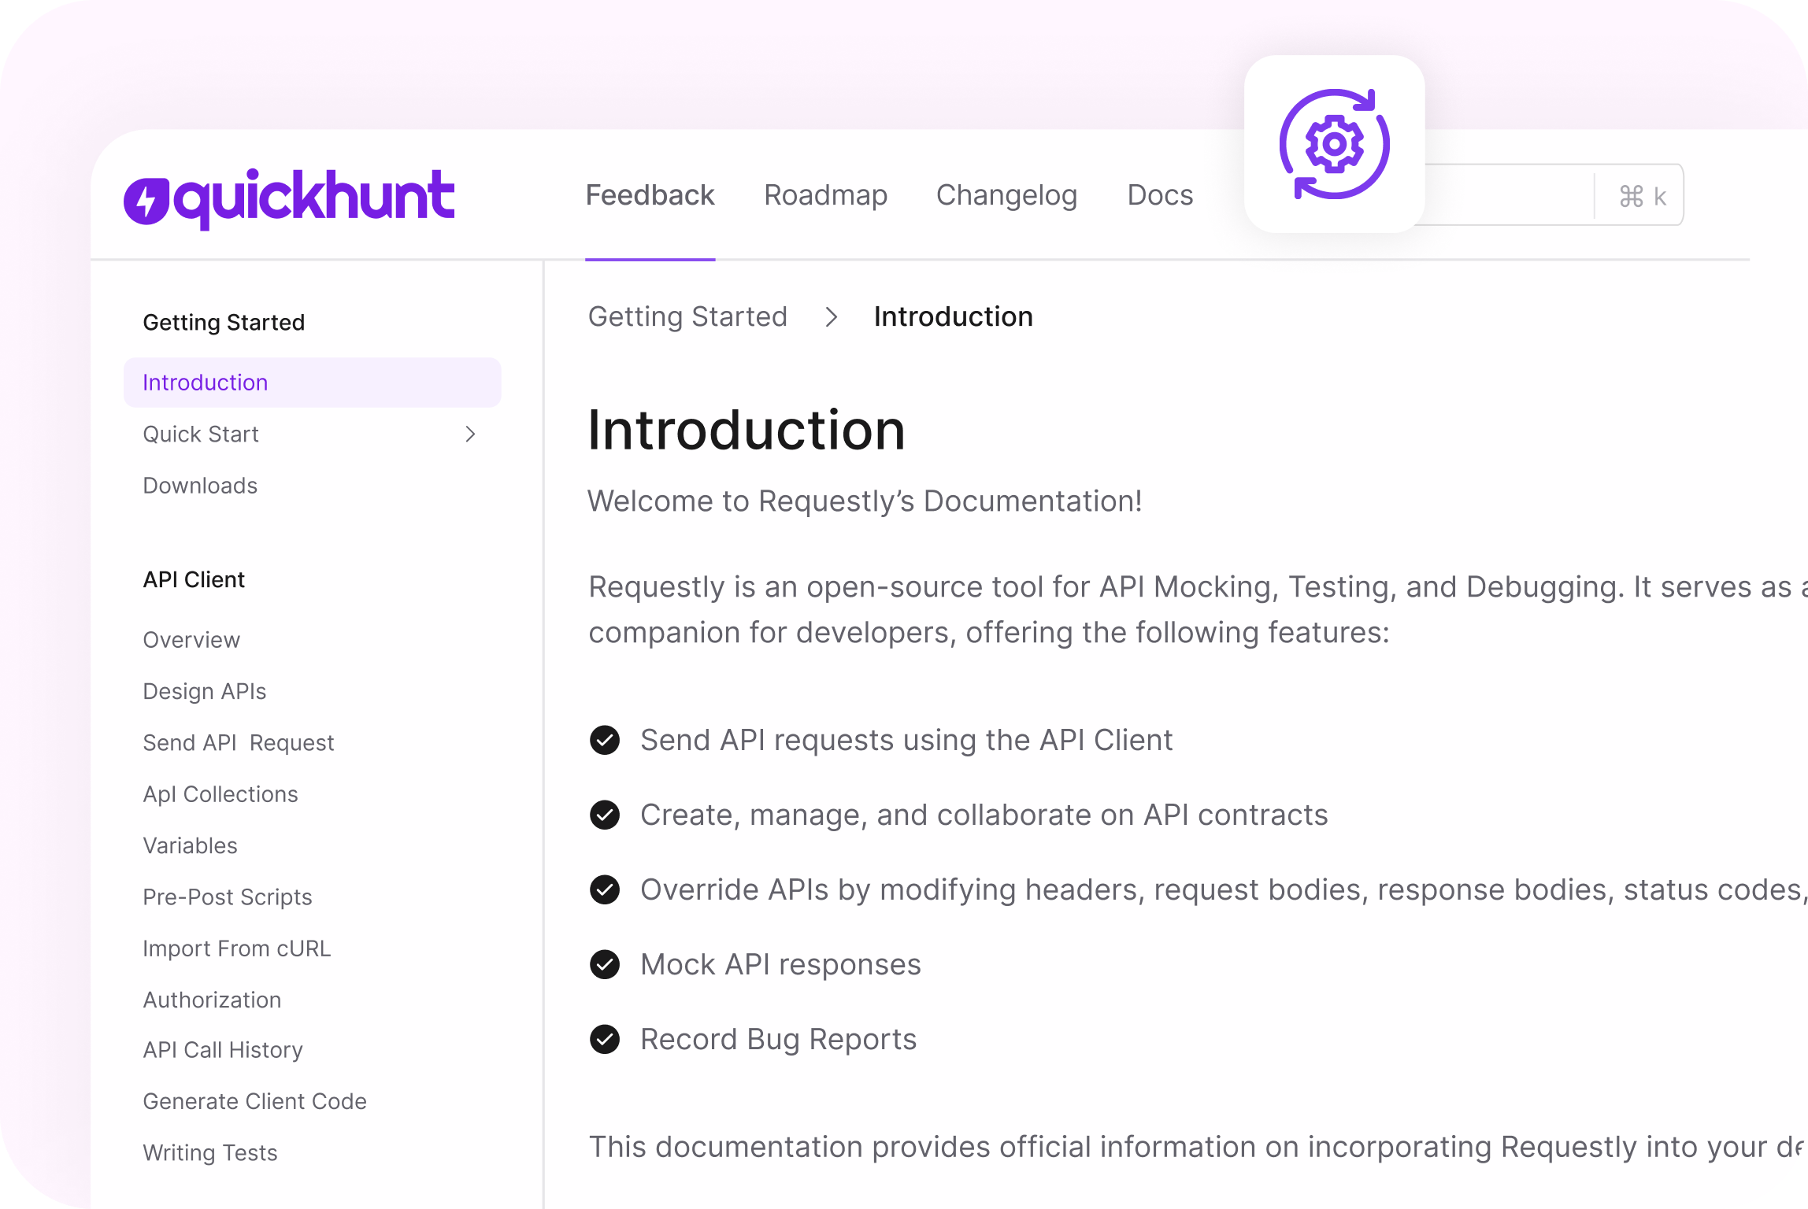Open the Writing Tests page
Viewport: 1808px width, 1209px height.
pyautogui.click(x=210, y=1152)
